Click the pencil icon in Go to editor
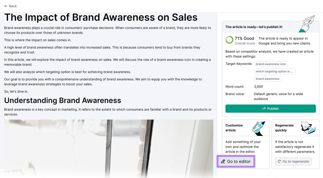Screen dimensions: 323x178 click(x=223, y=162)
